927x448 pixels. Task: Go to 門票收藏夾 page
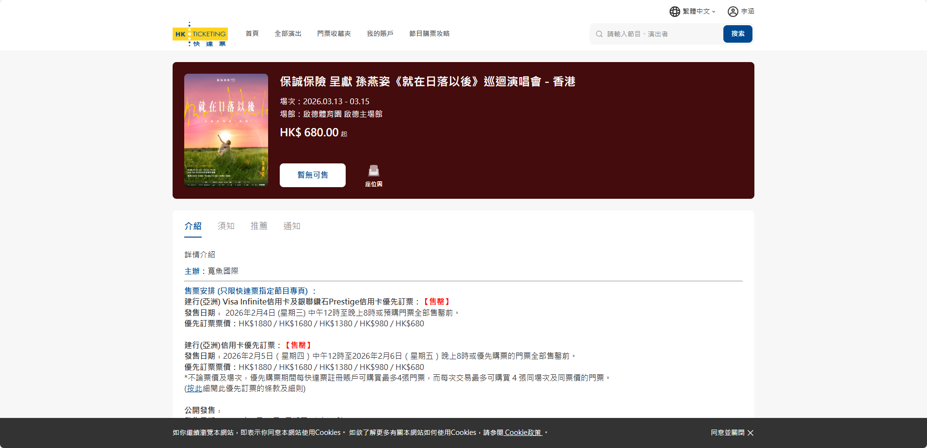pyautogui.click(x=334, y=34)
